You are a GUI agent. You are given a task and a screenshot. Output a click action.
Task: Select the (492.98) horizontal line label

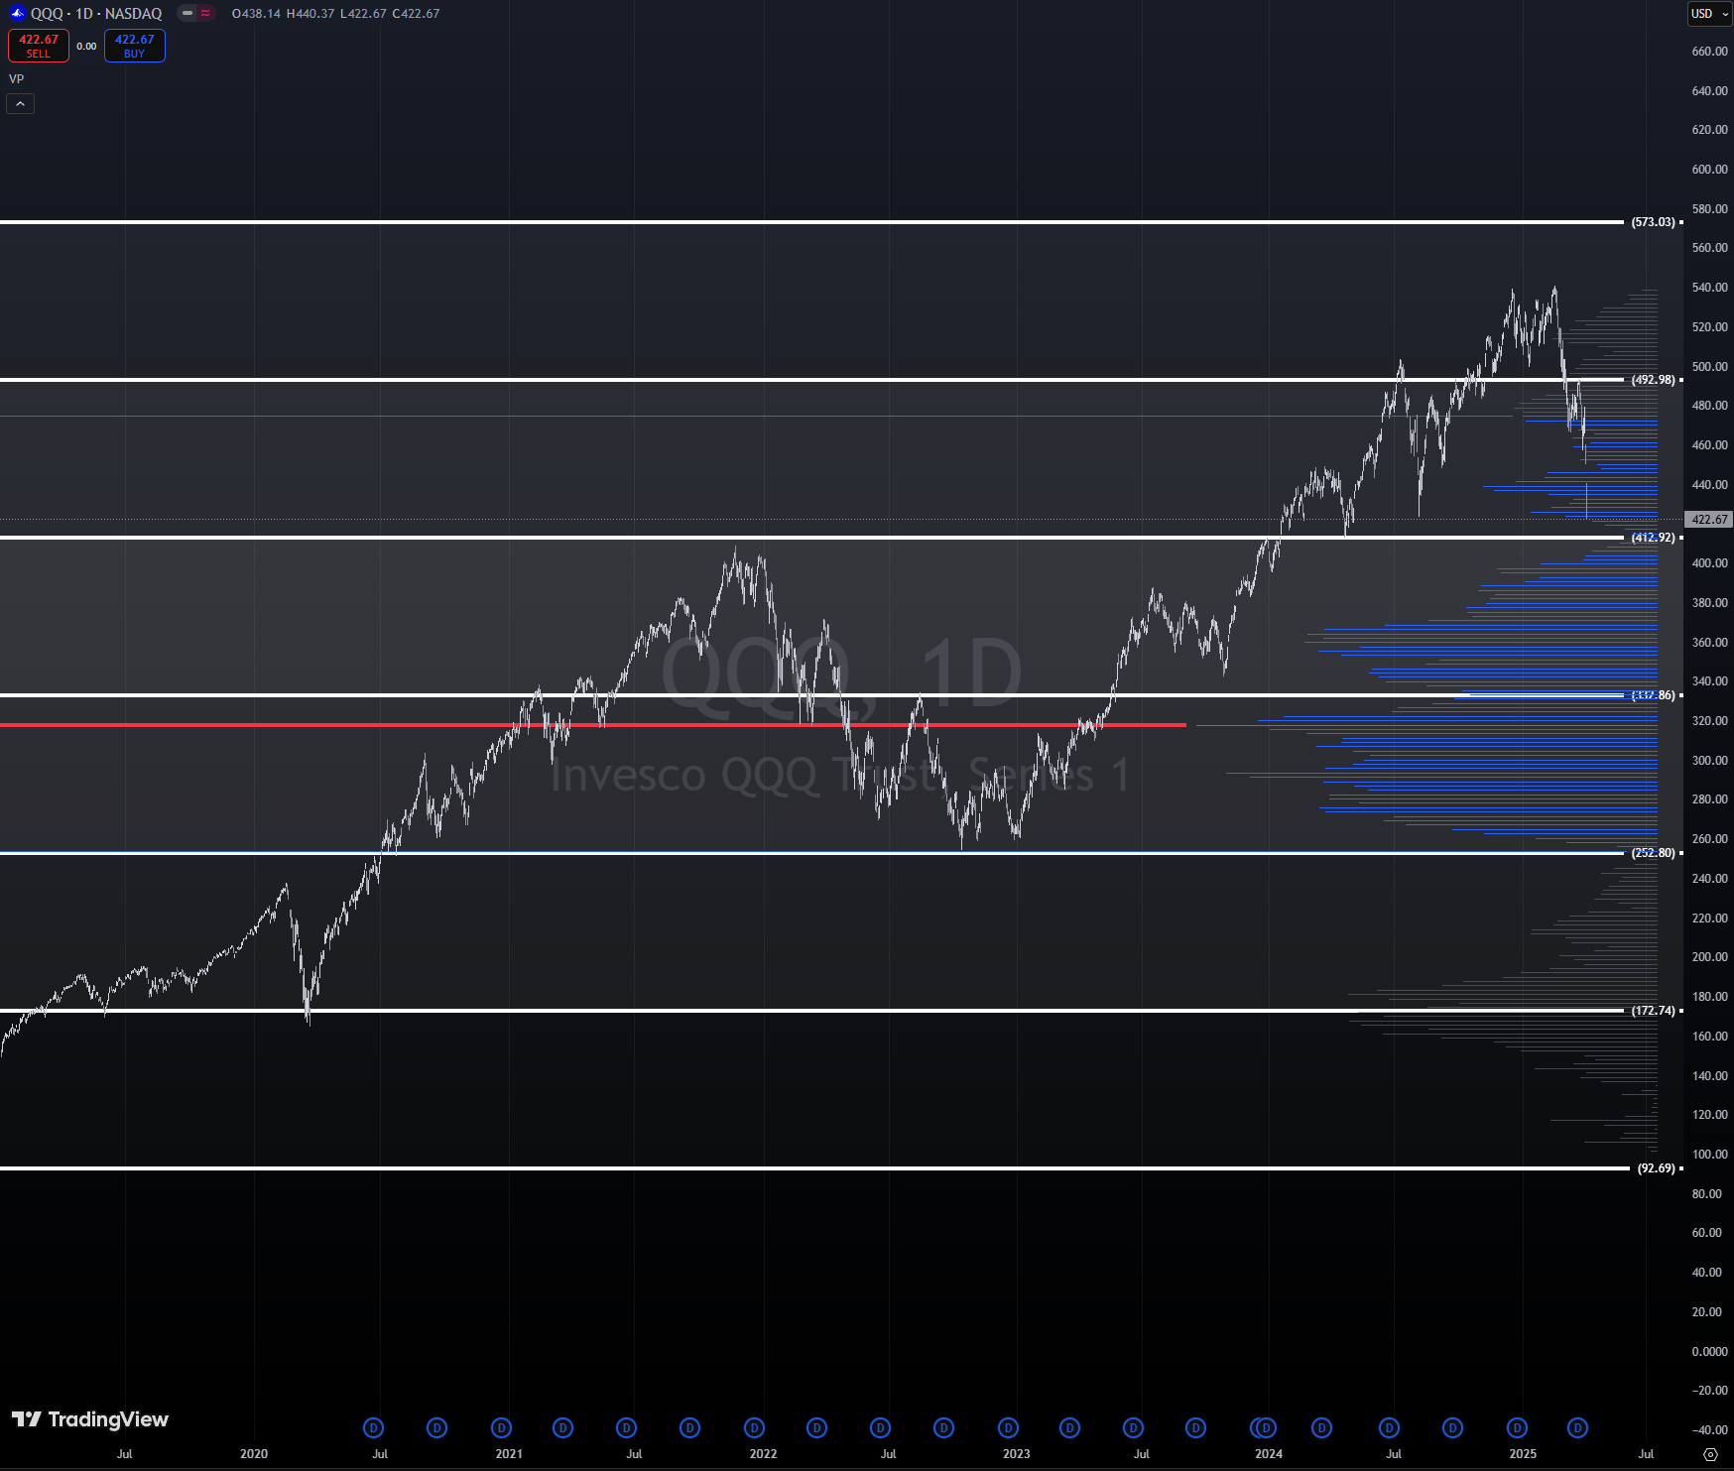coord(1653,380)
